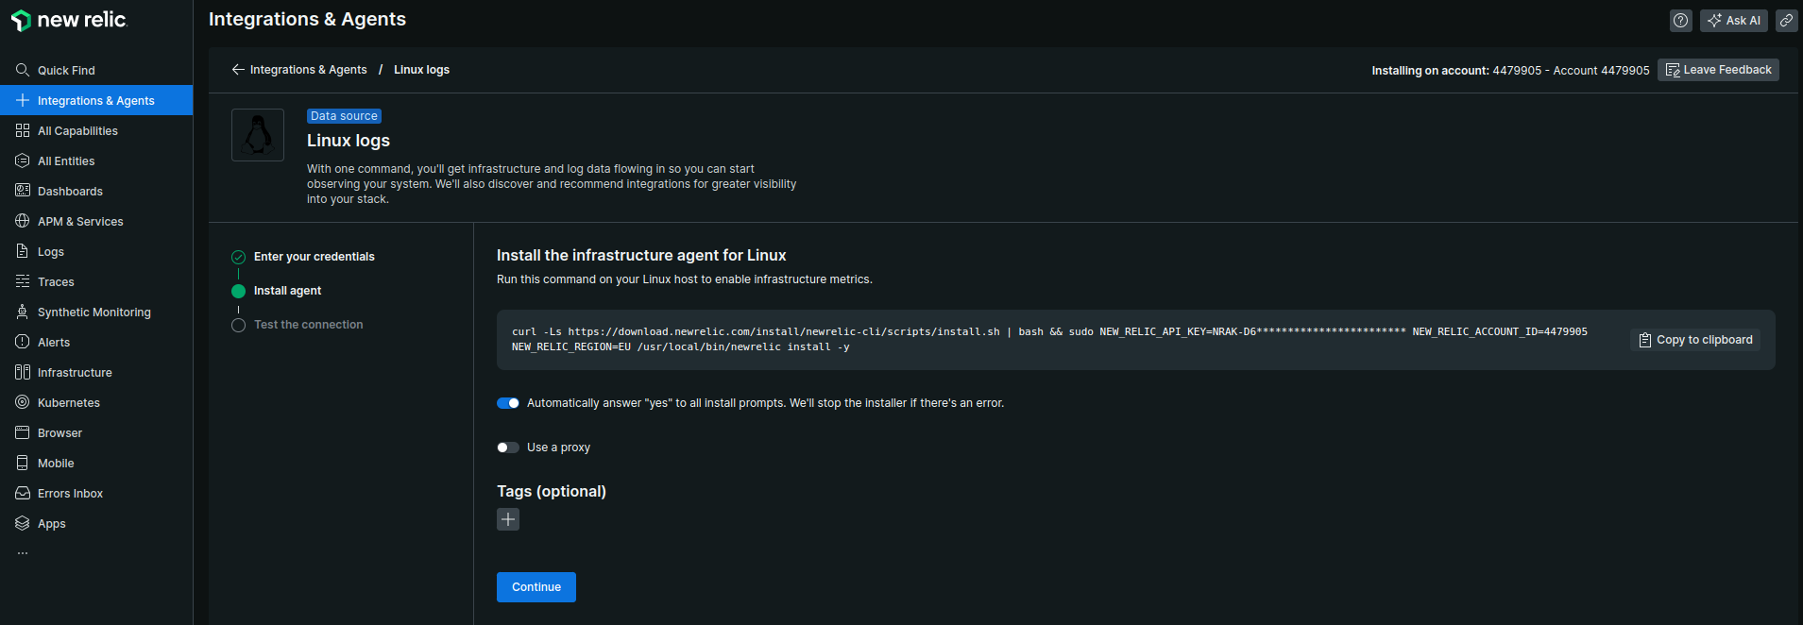Select All Capabilities in the sidebar
Screen dimensions: 1803x625
[96, 130]
